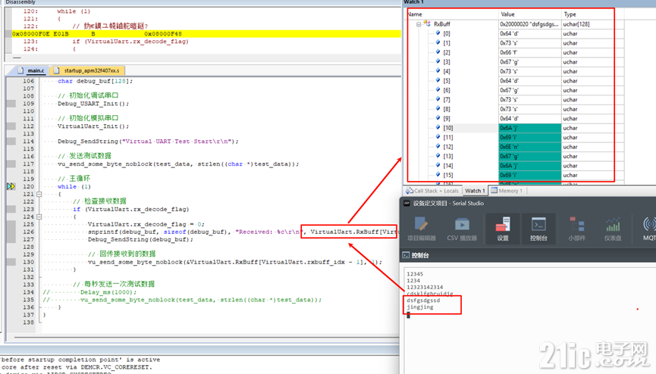Click the Delay_ms(1000); commented line
Image resolution: width=656 pixels, height=374 pixels.
(x=108, y=292)
